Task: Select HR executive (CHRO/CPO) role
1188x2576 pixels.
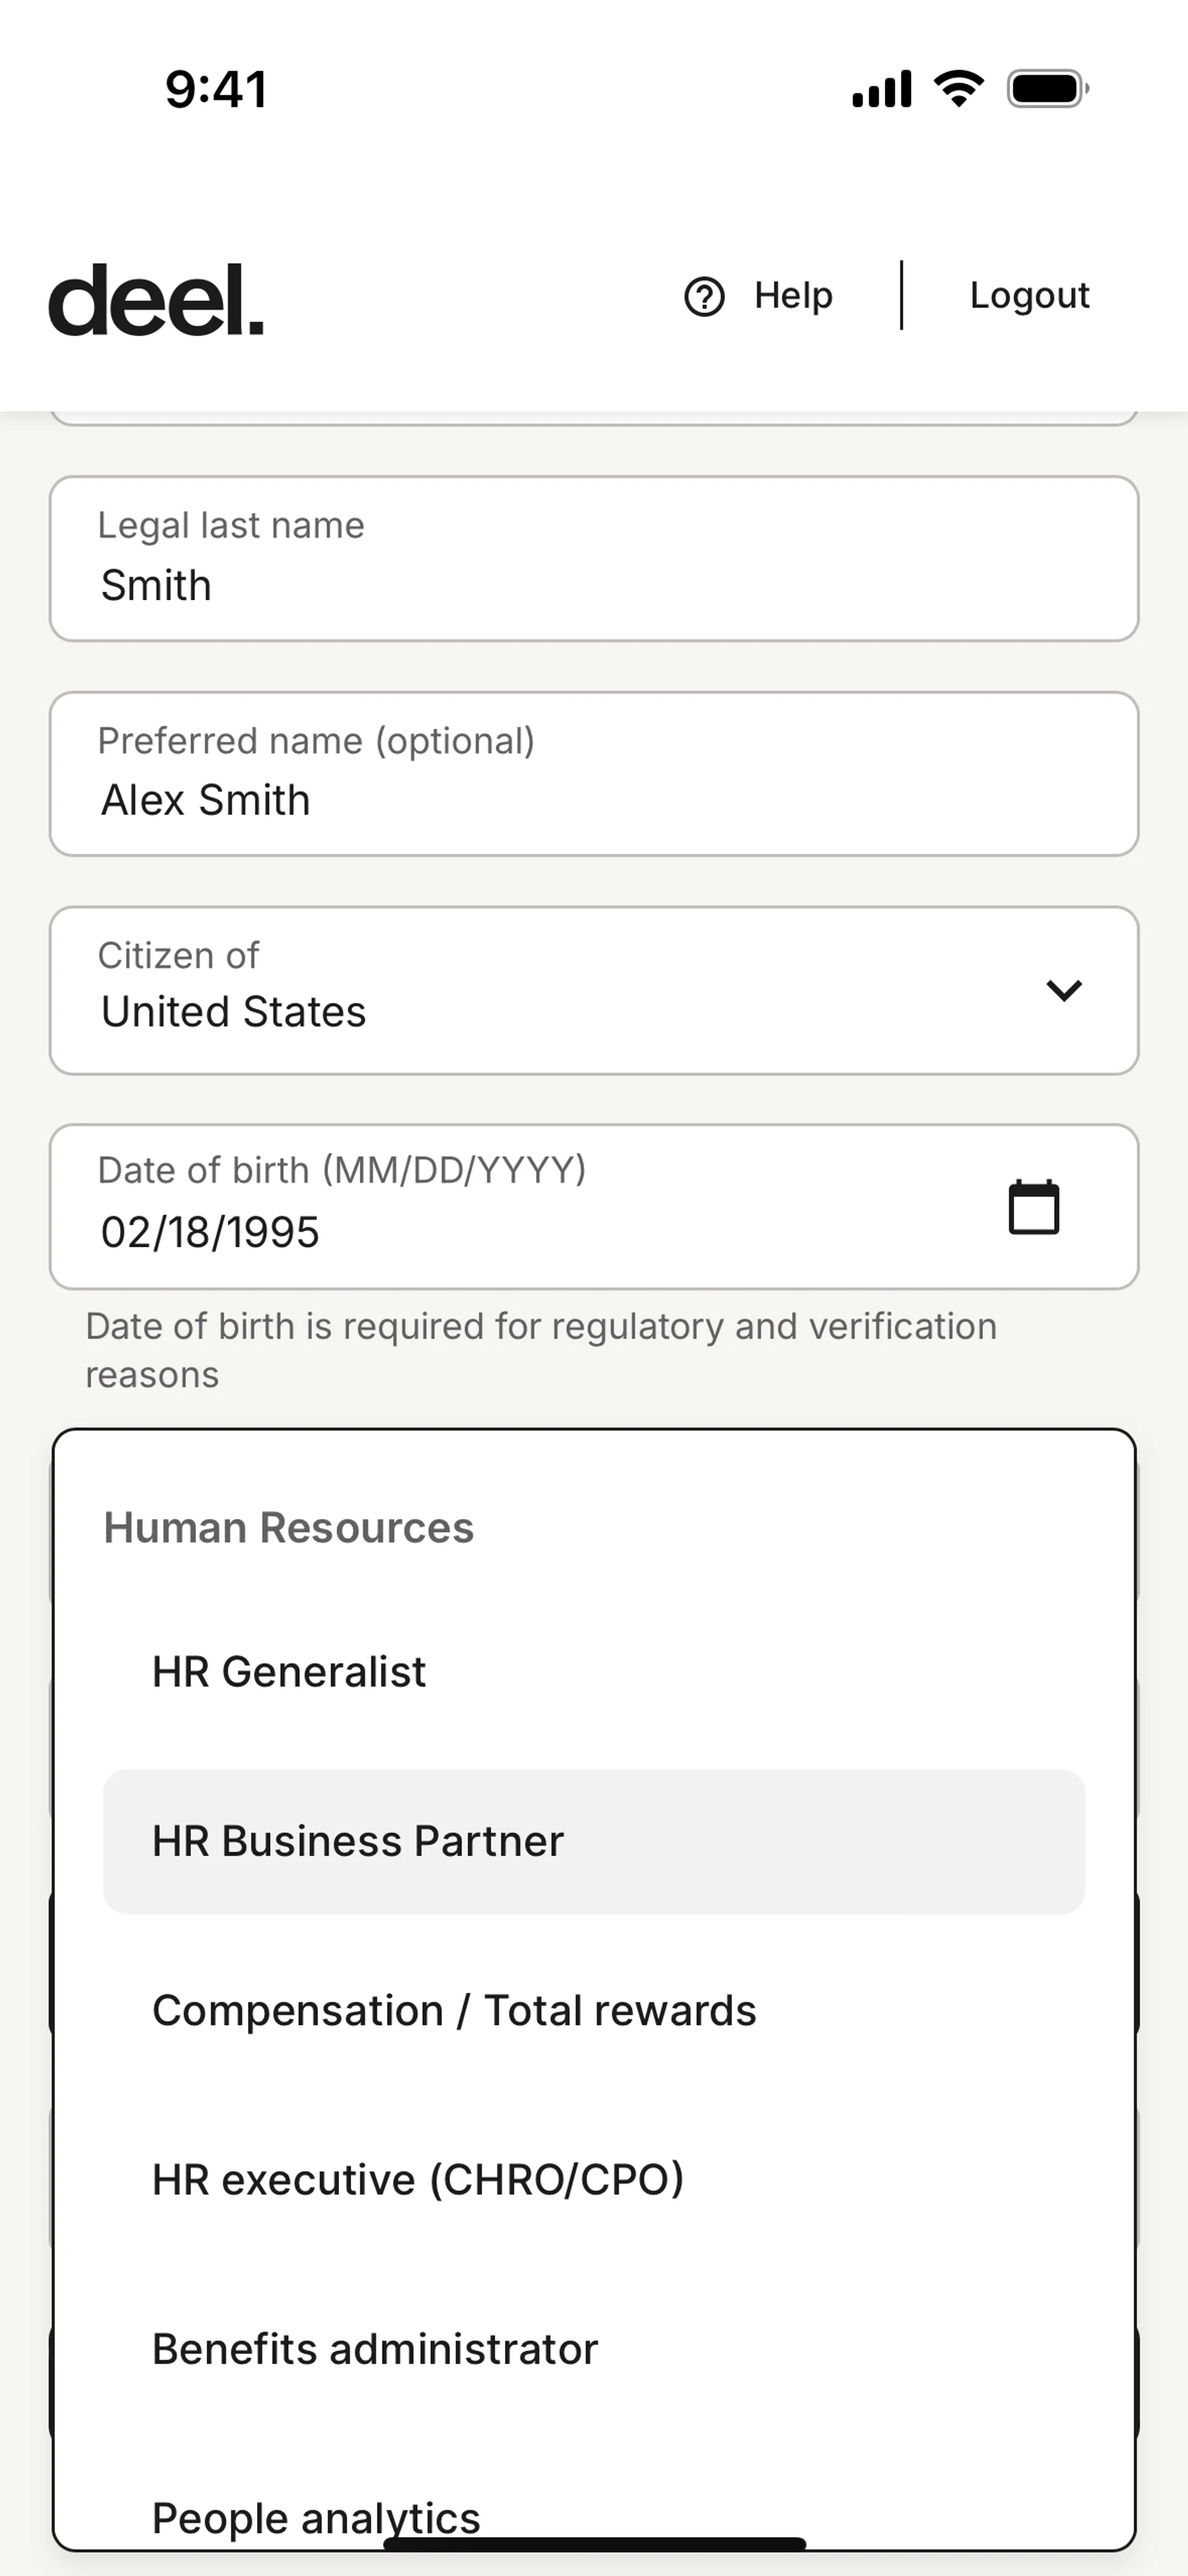Action: click(418, 2179)
